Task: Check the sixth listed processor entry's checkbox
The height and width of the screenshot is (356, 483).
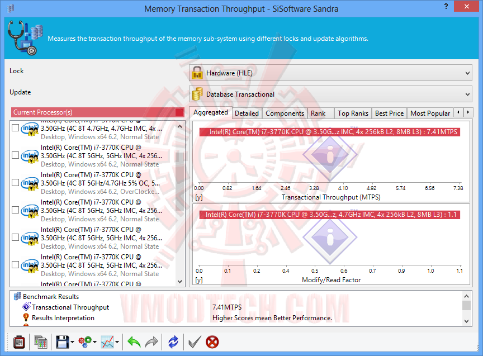Action: 16,265
